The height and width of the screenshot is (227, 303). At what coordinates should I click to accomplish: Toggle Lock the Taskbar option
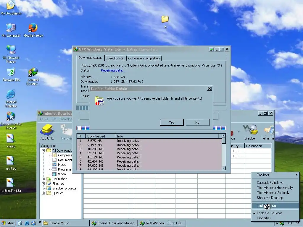pos(275,213)
